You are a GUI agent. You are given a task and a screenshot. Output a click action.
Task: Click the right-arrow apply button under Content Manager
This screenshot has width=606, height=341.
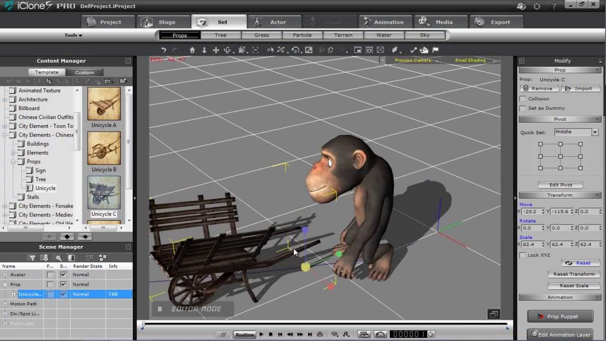[84, 236]
